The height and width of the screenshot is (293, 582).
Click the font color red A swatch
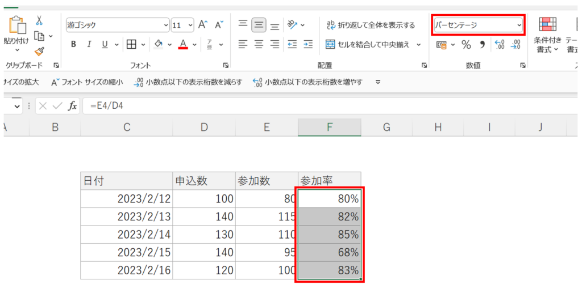183,44
